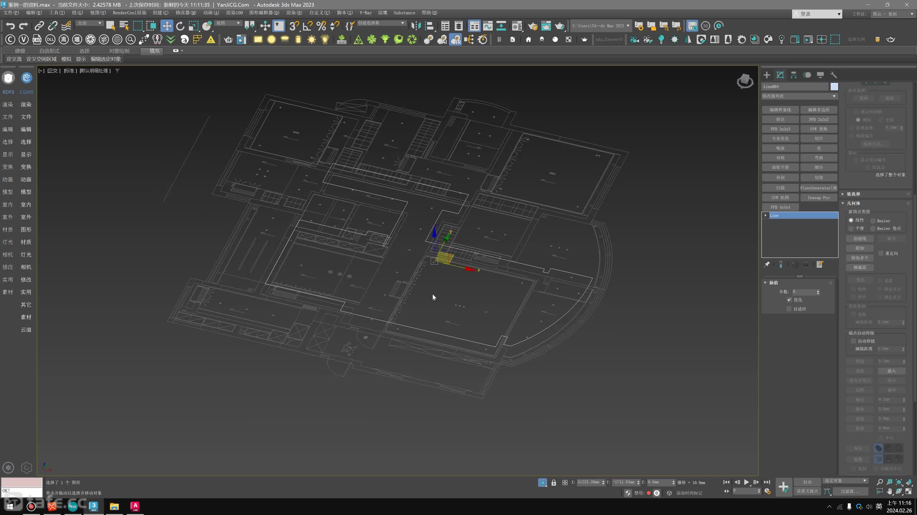Open the Material Editor icon
This screenshot has width=917, height=515.
click(517, 26)
